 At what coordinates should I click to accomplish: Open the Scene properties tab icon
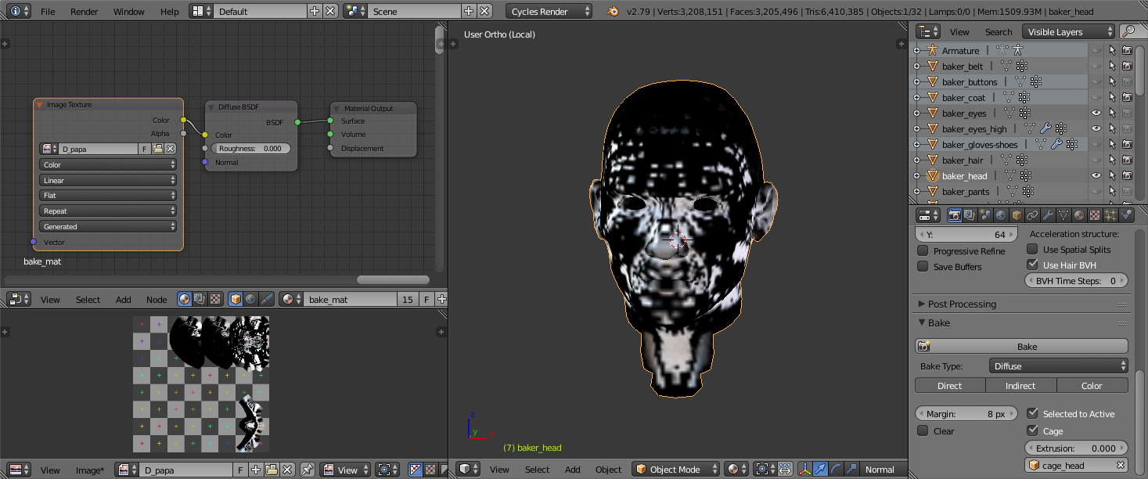(985, 214)
